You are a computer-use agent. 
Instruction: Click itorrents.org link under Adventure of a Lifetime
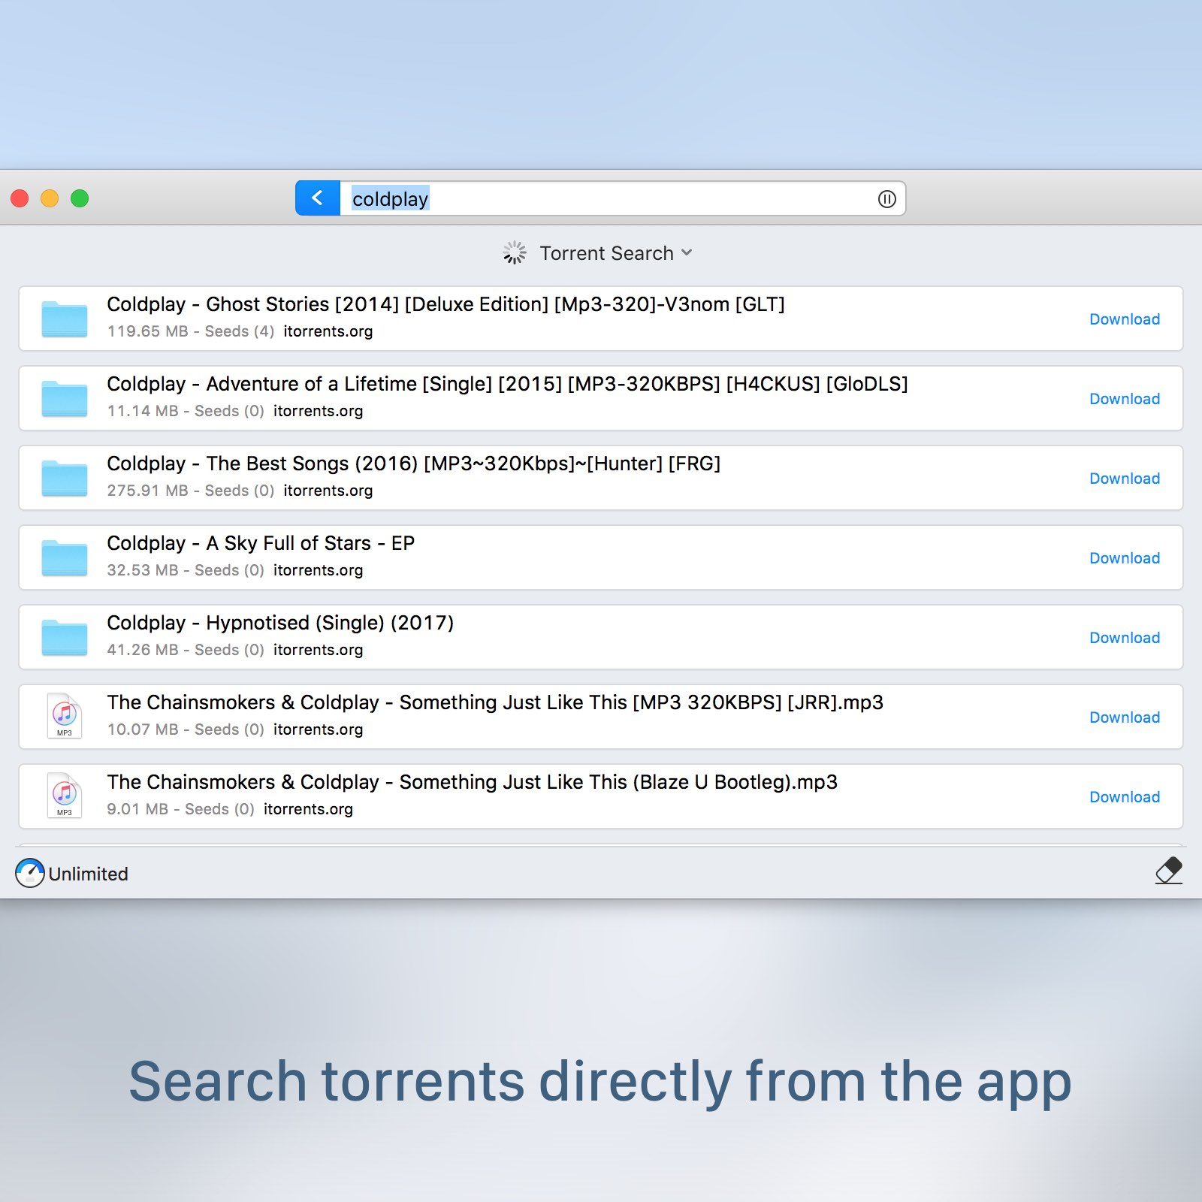pyautogui.click(x=319, y=411)
